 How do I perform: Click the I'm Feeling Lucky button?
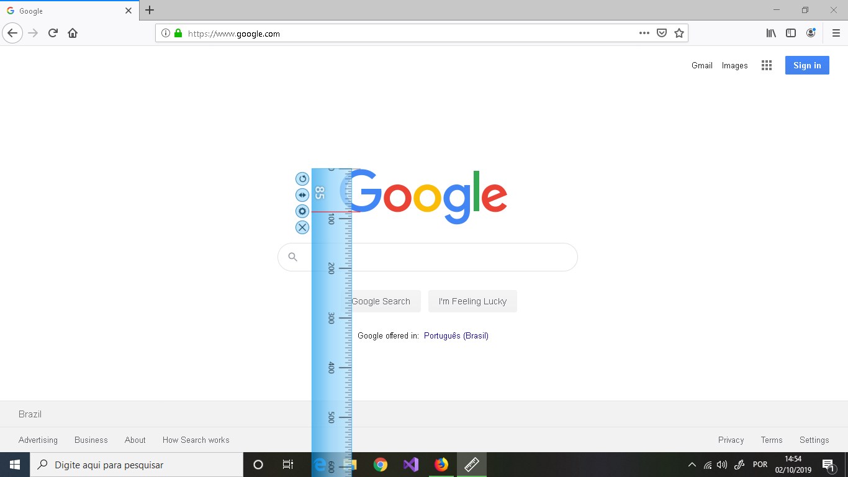tap(472, 301)
